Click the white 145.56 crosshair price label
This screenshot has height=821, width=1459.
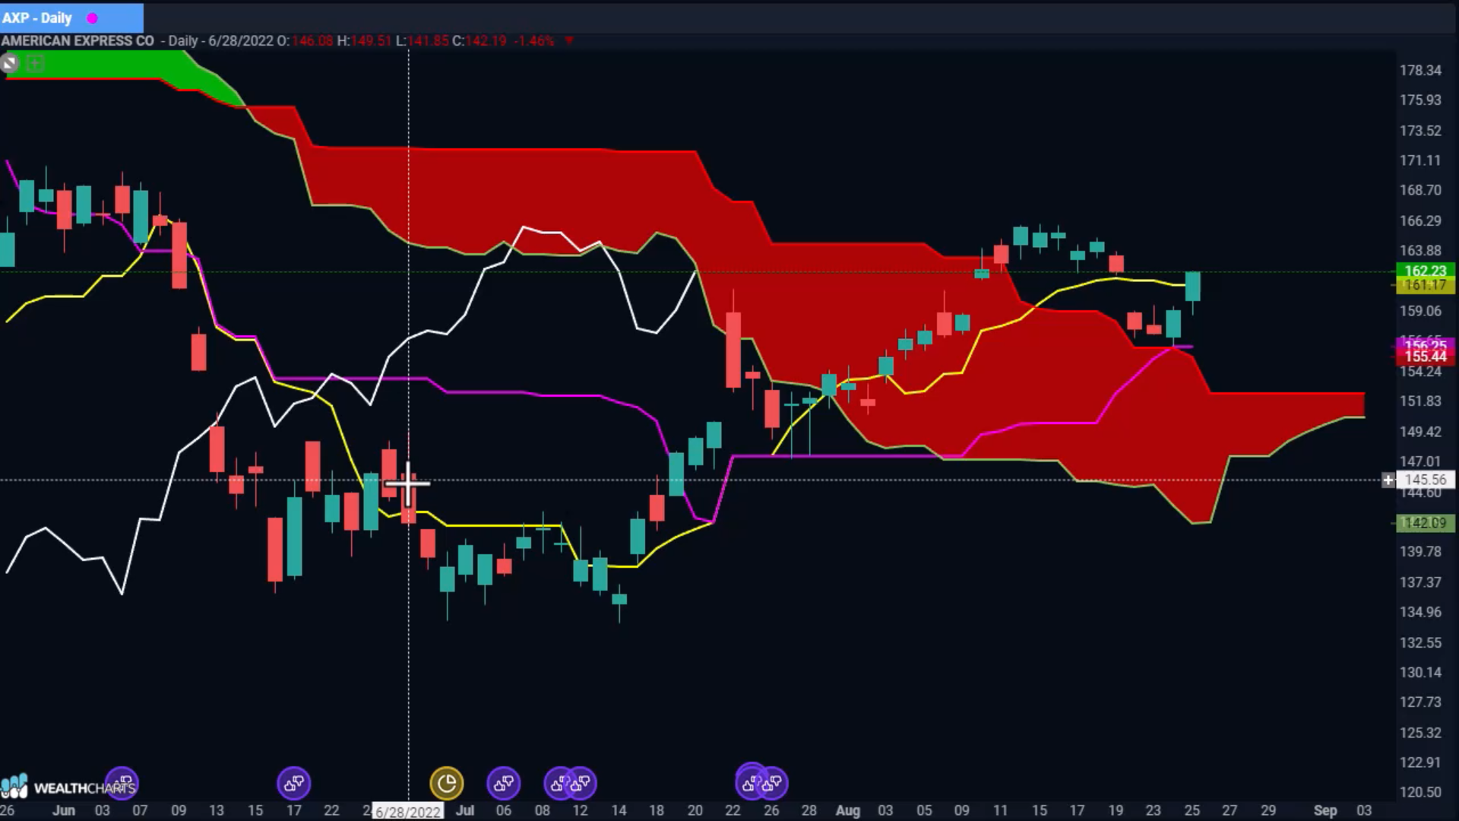coord(1426,480)
